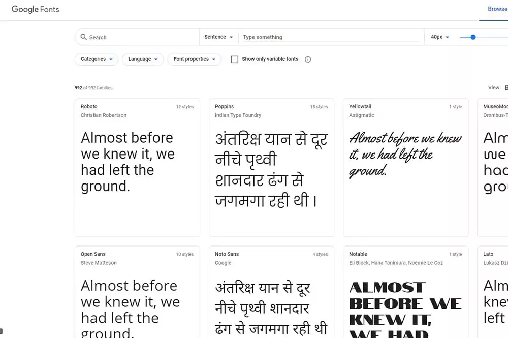Click the Google Fonts logo
The height and width of the screenshot is (338, 508).
click(x=36, y=9)
